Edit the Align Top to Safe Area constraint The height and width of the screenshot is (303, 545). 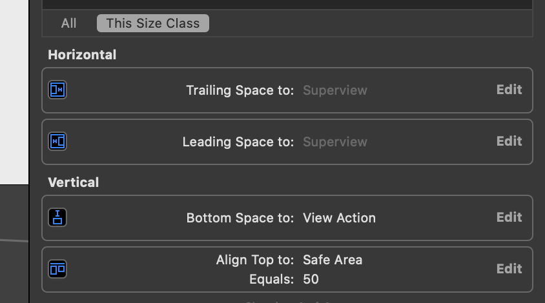click(509, 269)
